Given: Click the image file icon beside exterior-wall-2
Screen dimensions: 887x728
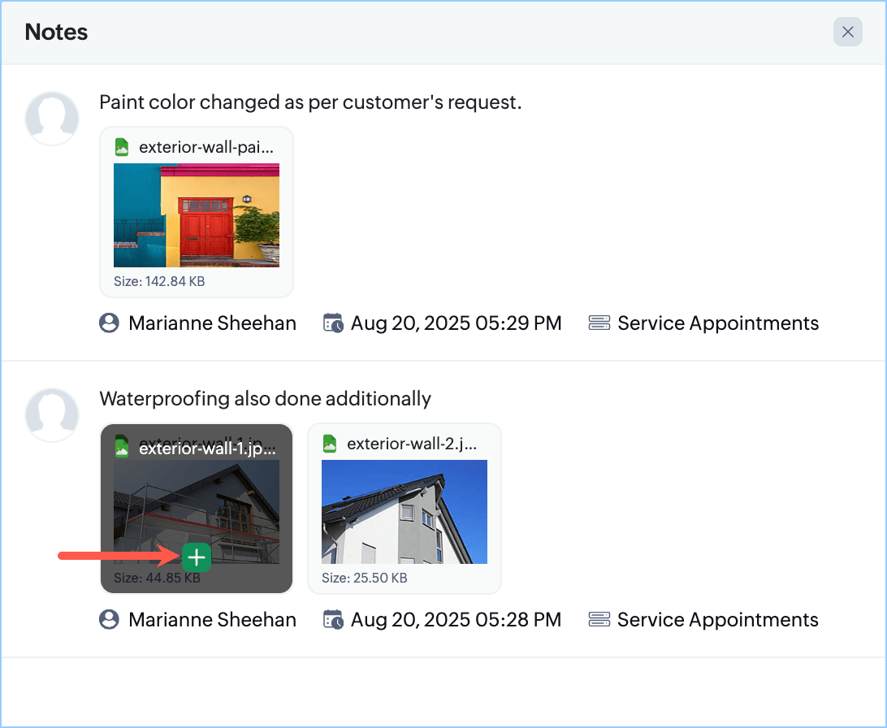Looking at the screenshot, I should (330, 444).
